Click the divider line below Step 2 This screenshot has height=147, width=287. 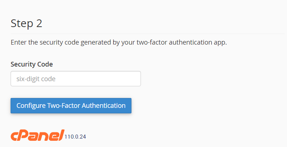click(x=146, y=34)
